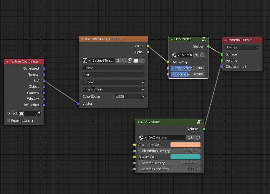The height and width of the screenshot is (194, 270).
Task: Browse node tree in DAZ Volume node
Action: pos(142,138)
